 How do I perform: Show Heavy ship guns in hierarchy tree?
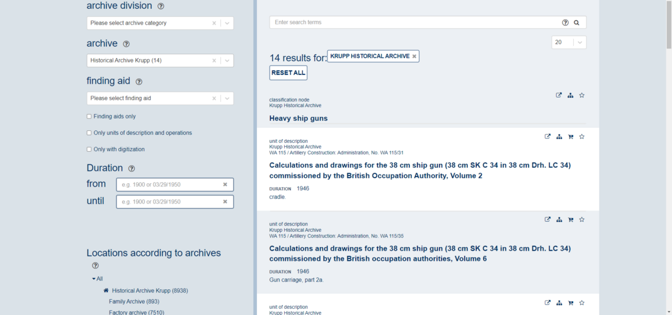[570, 95]
